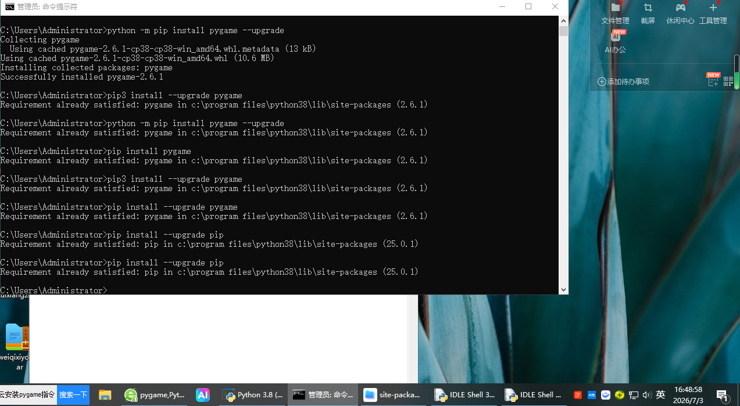
Task: Click scroll down arrow in command prompt
Action: click(563, 289)
